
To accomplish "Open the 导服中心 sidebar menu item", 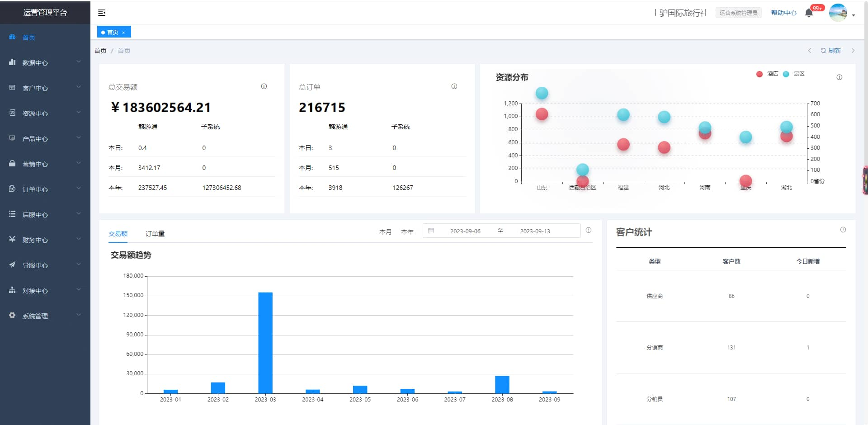I will click(x=45, y=265).
